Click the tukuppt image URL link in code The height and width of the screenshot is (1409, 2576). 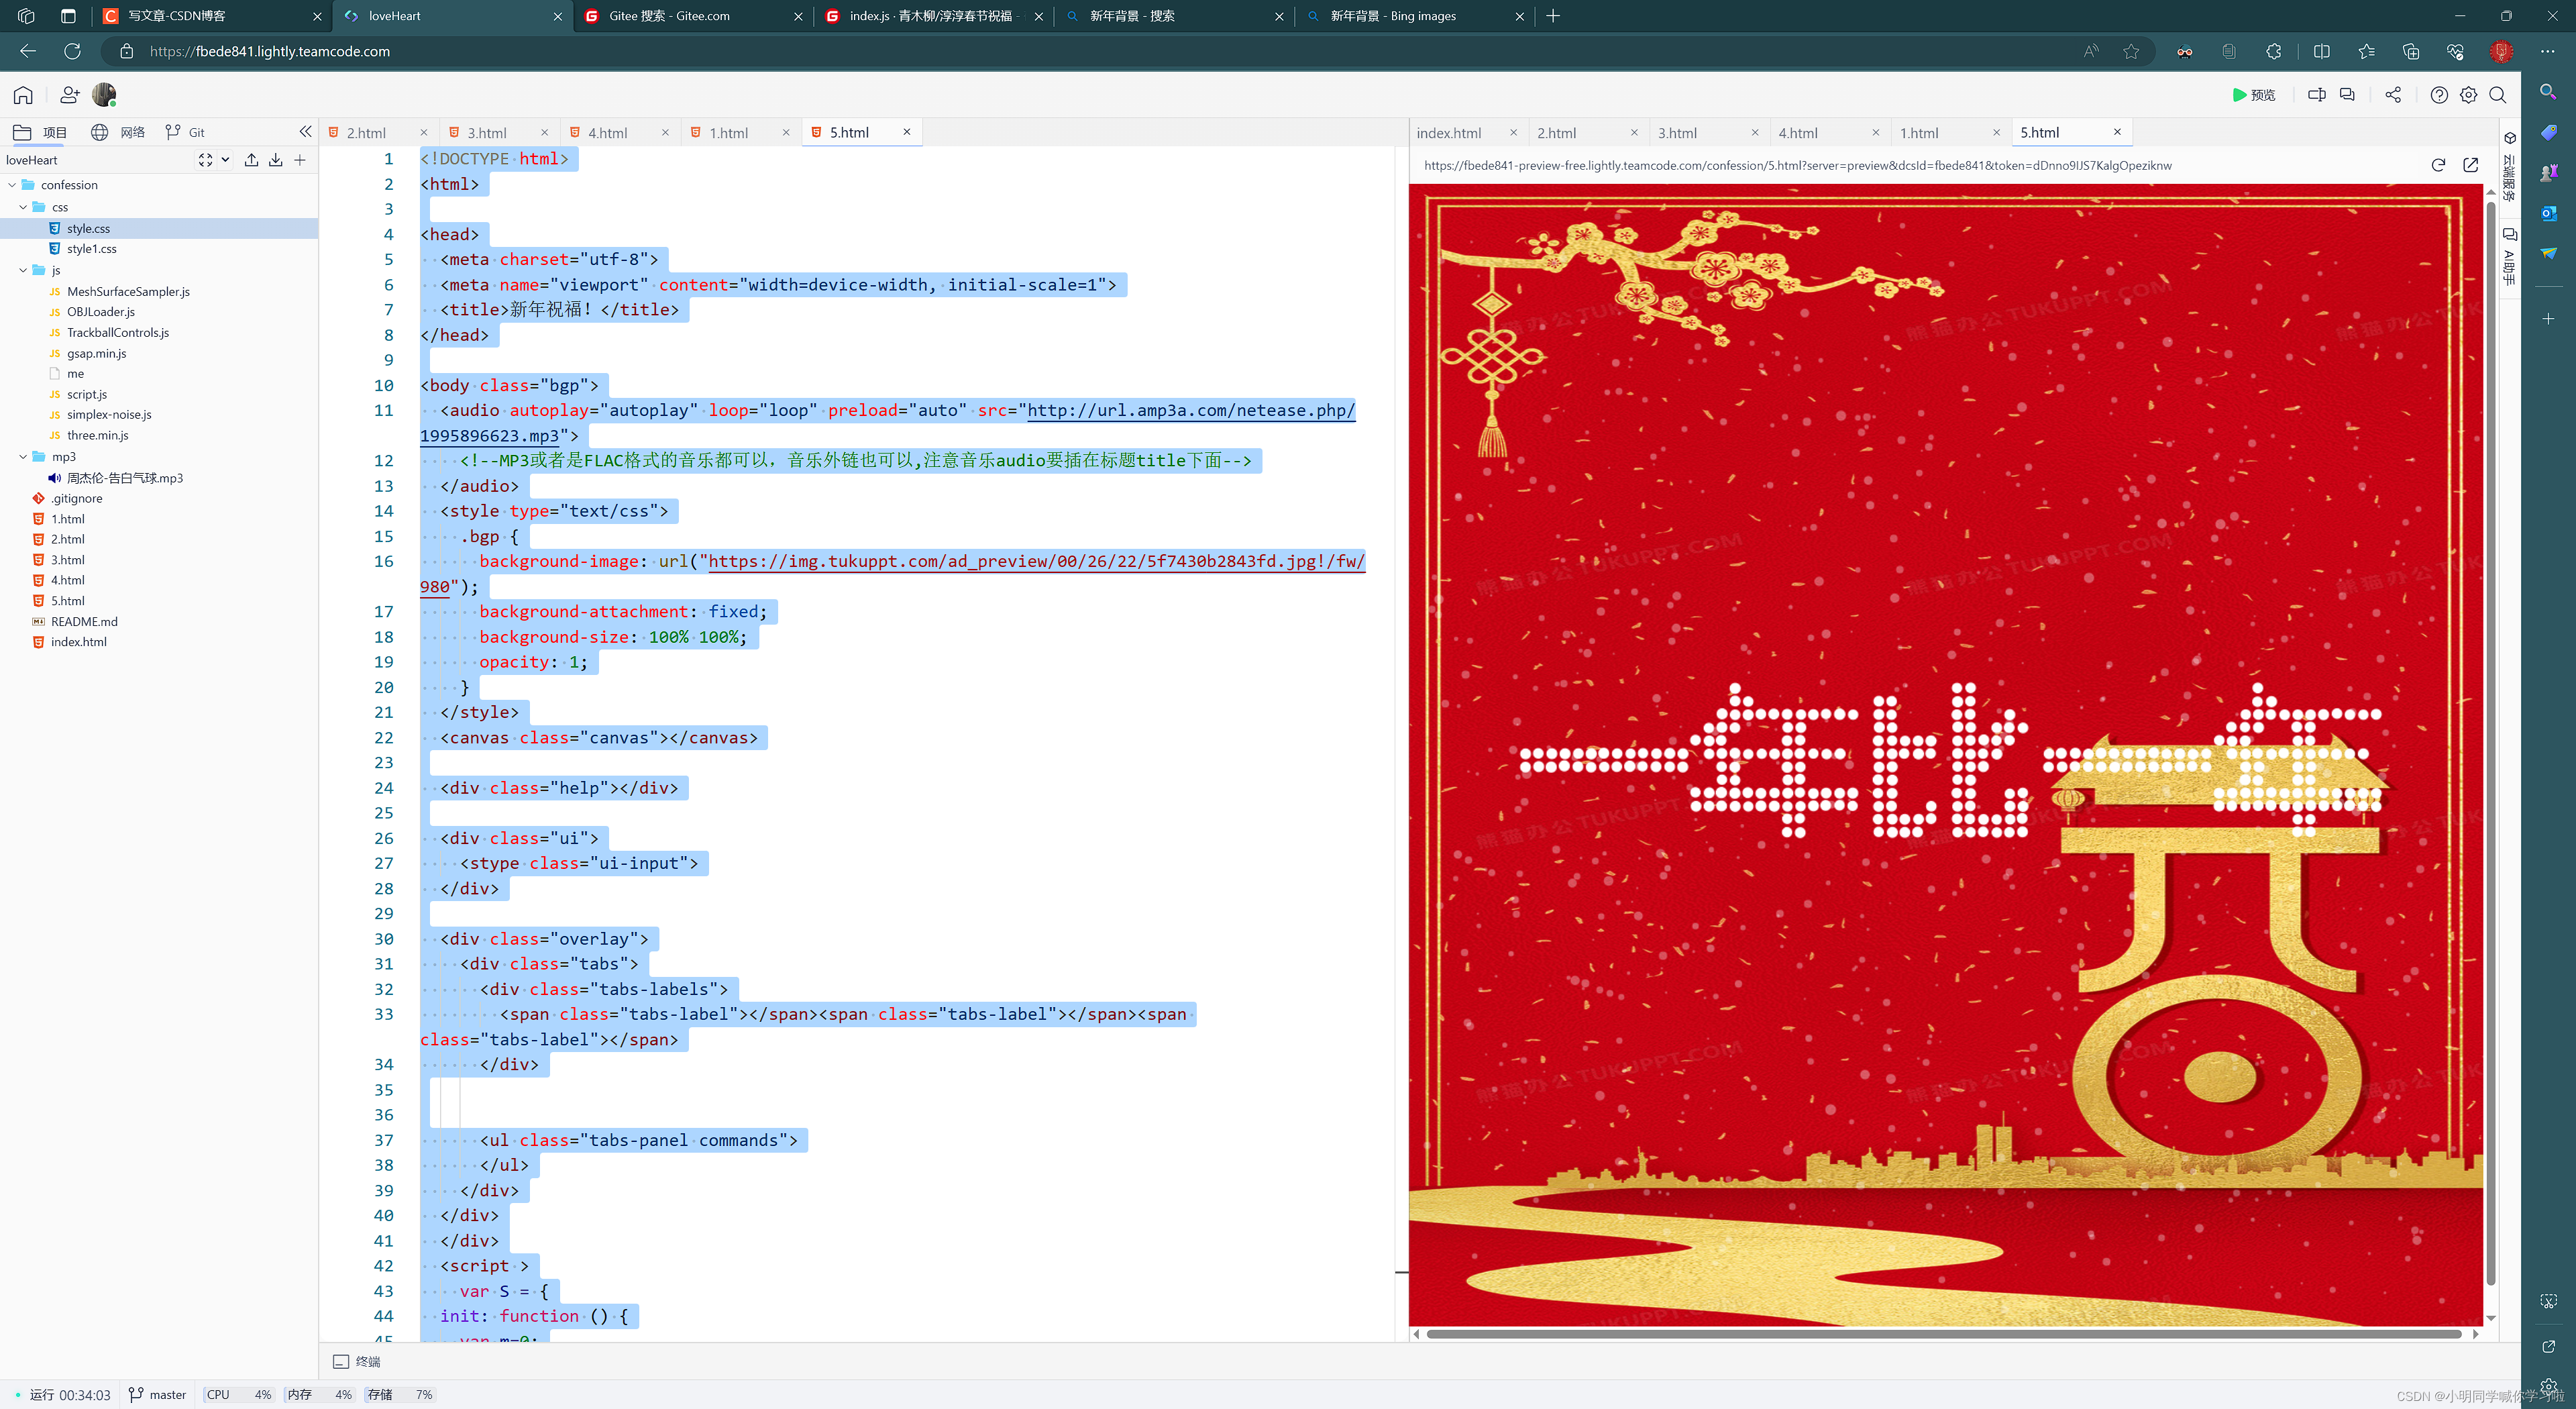(x=1036, y=561)
